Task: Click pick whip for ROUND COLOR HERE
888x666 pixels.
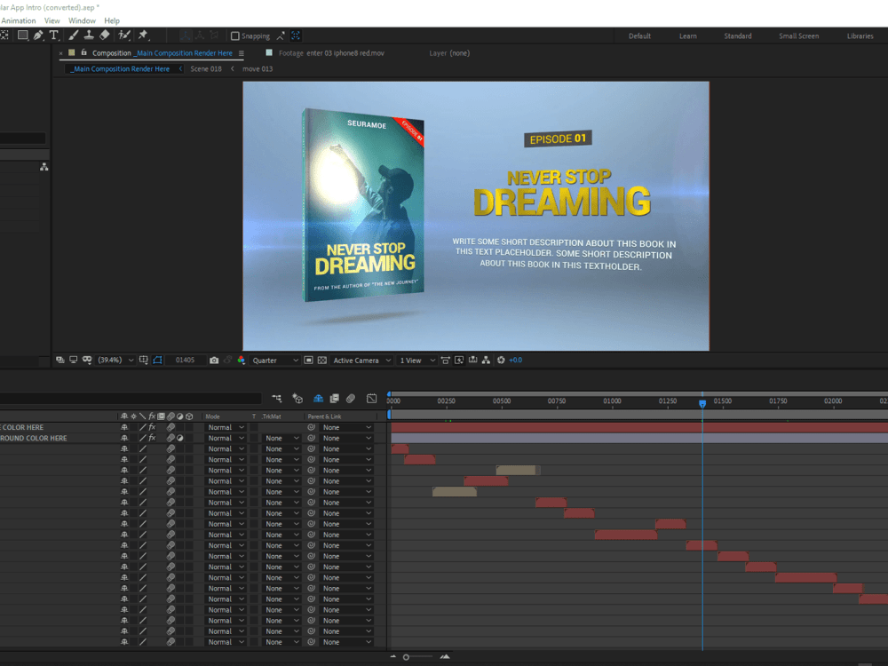Action: pyautogui.click(x=312, y=439)
